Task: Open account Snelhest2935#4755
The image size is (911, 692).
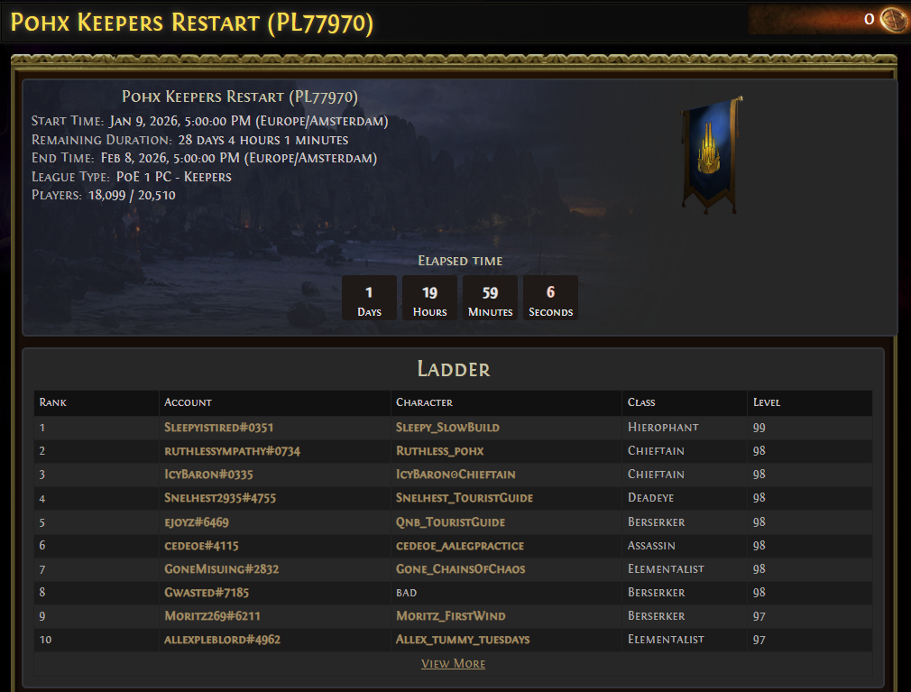Action: point(219,498)
